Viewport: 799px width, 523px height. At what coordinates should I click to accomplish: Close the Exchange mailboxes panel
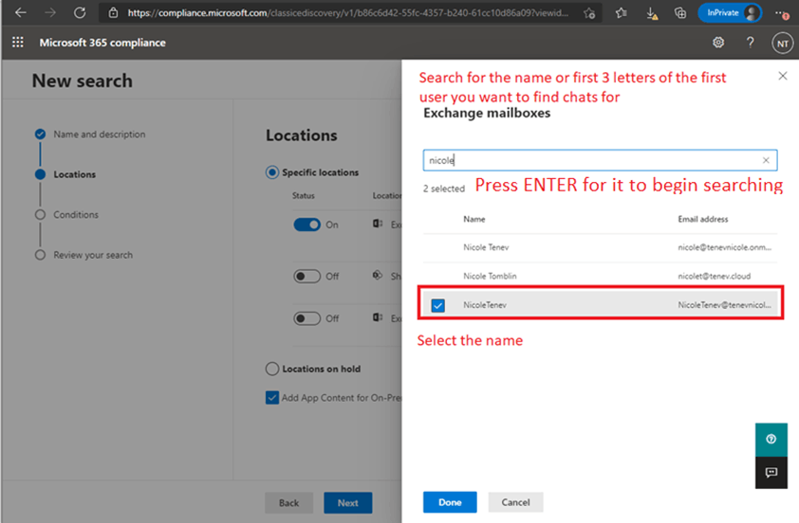(x=783, y=76)
